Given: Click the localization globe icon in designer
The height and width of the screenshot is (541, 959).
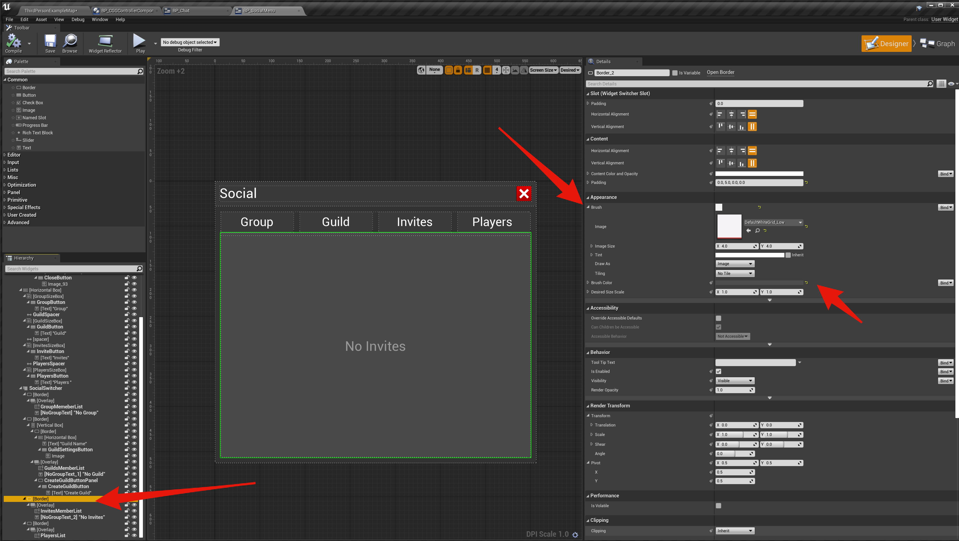Looking at the screenshot, I should 421,70.
